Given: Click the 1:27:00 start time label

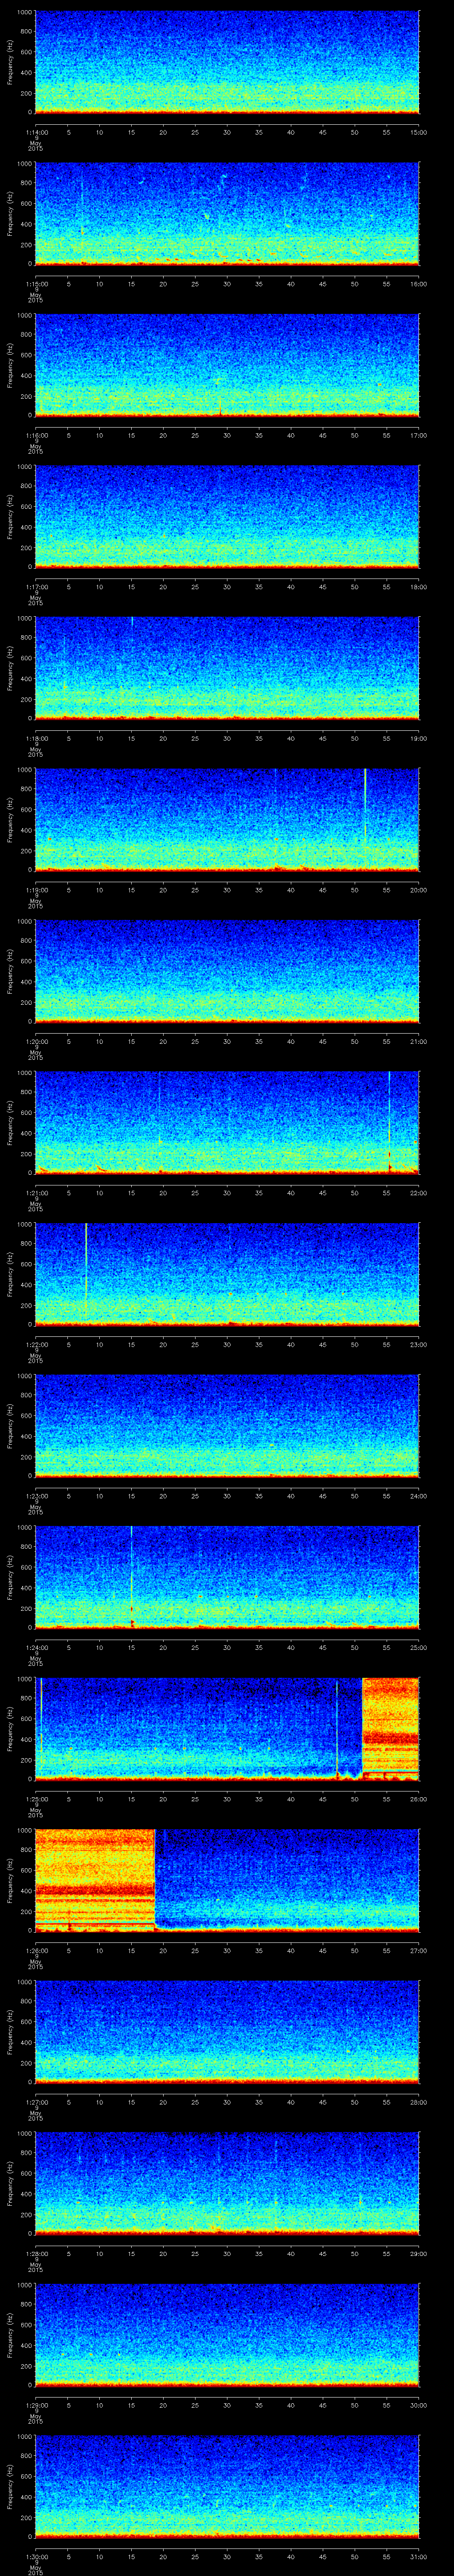Looking at the screenshot, I should 36,2102.
